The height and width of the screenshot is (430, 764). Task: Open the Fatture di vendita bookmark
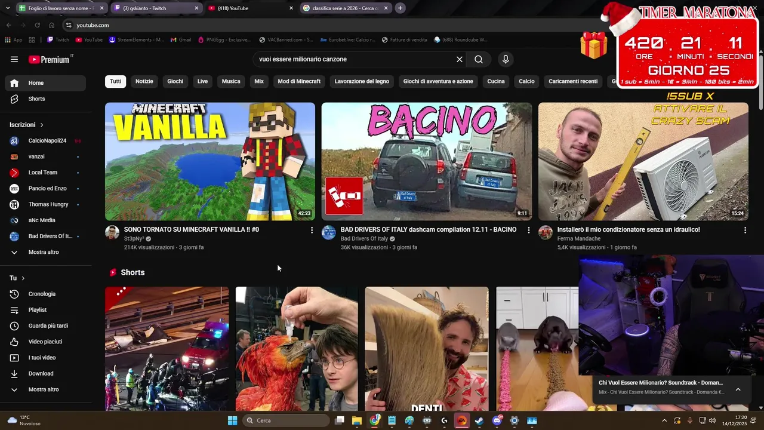404,40
